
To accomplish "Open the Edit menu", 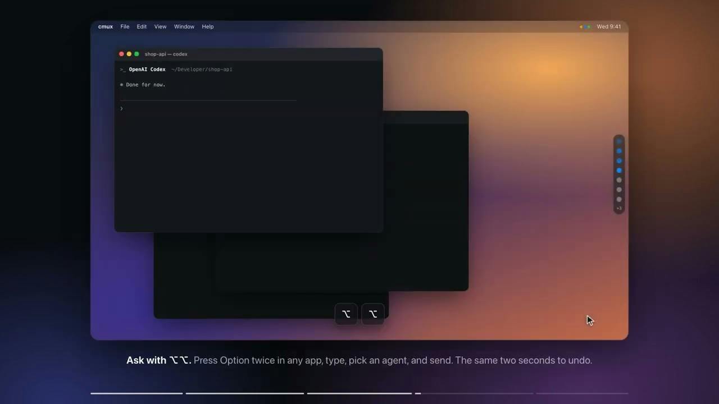I will 142,26.
